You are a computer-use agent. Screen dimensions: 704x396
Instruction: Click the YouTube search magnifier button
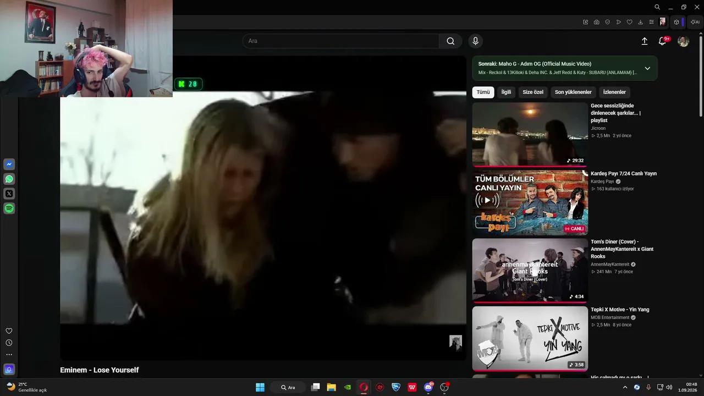tap(450, 41)
